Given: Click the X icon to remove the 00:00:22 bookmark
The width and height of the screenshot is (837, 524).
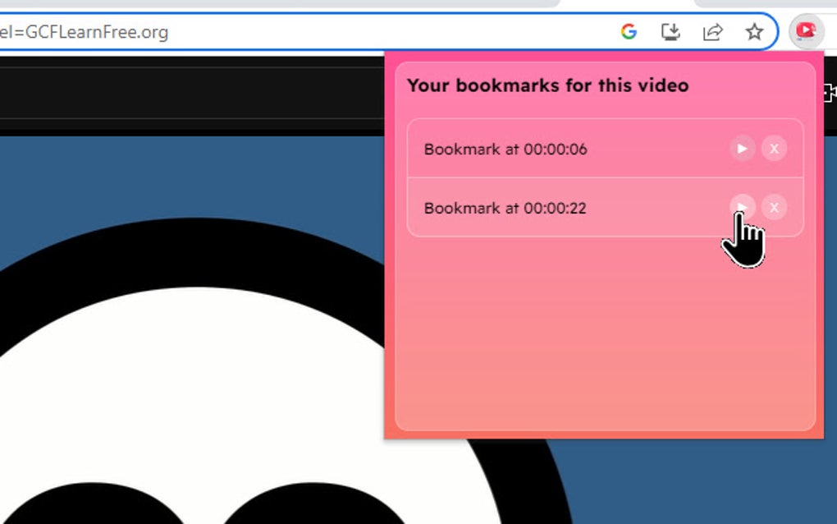Looking at the screenshot, I should click(774, 208).
